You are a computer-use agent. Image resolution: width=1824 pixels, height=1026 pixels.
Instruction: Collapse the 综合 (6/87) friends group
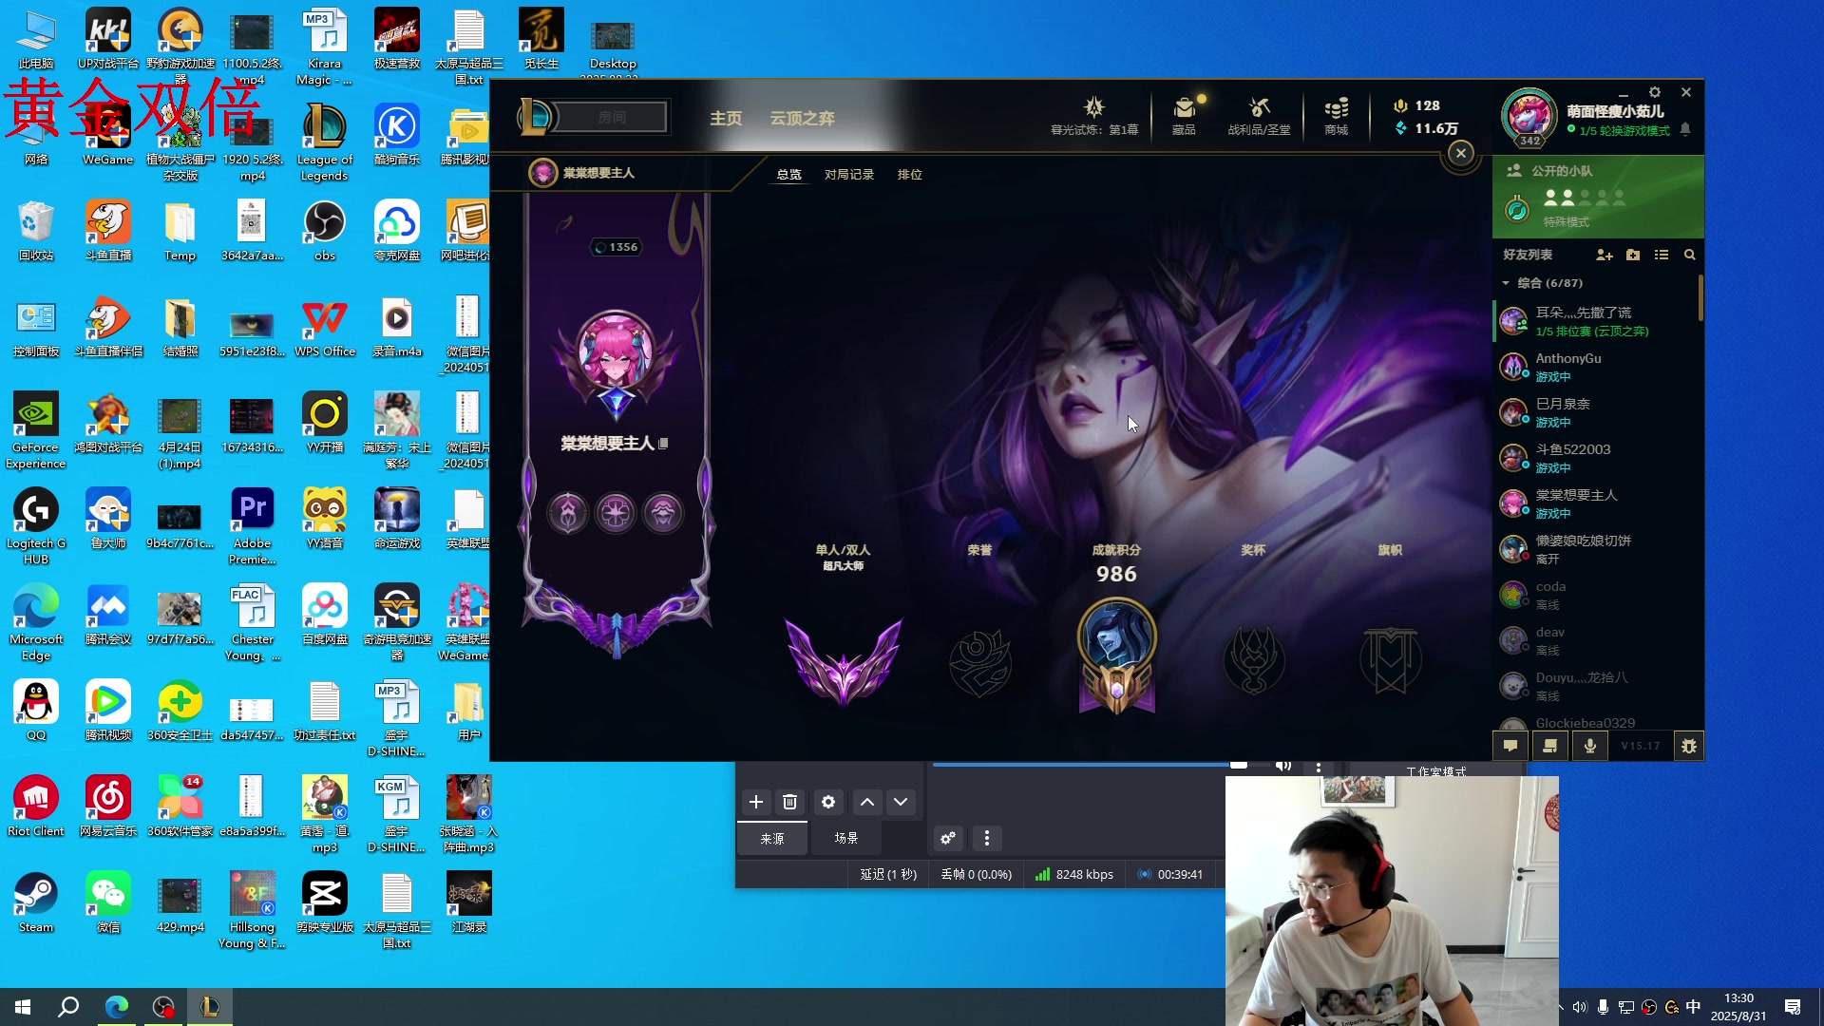(x=1506, y=283)
